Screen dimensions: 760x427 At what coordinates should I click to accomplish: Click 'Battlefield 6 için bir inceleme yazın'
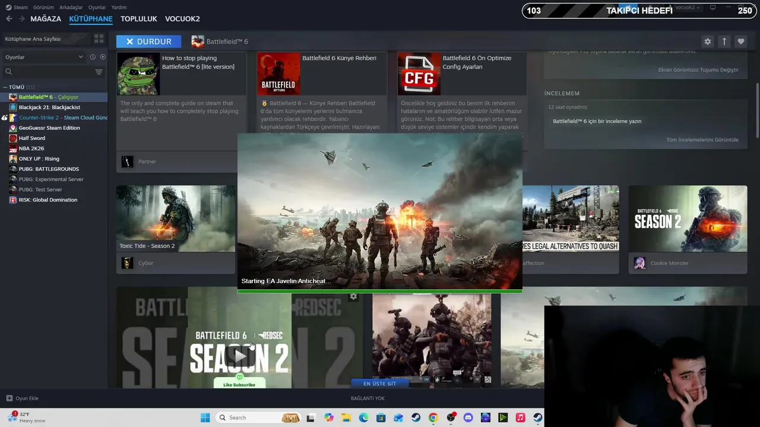597,121
